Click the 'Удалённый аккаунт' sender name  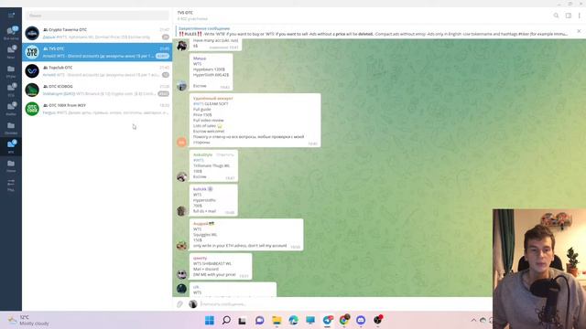(x=213, y=98)
